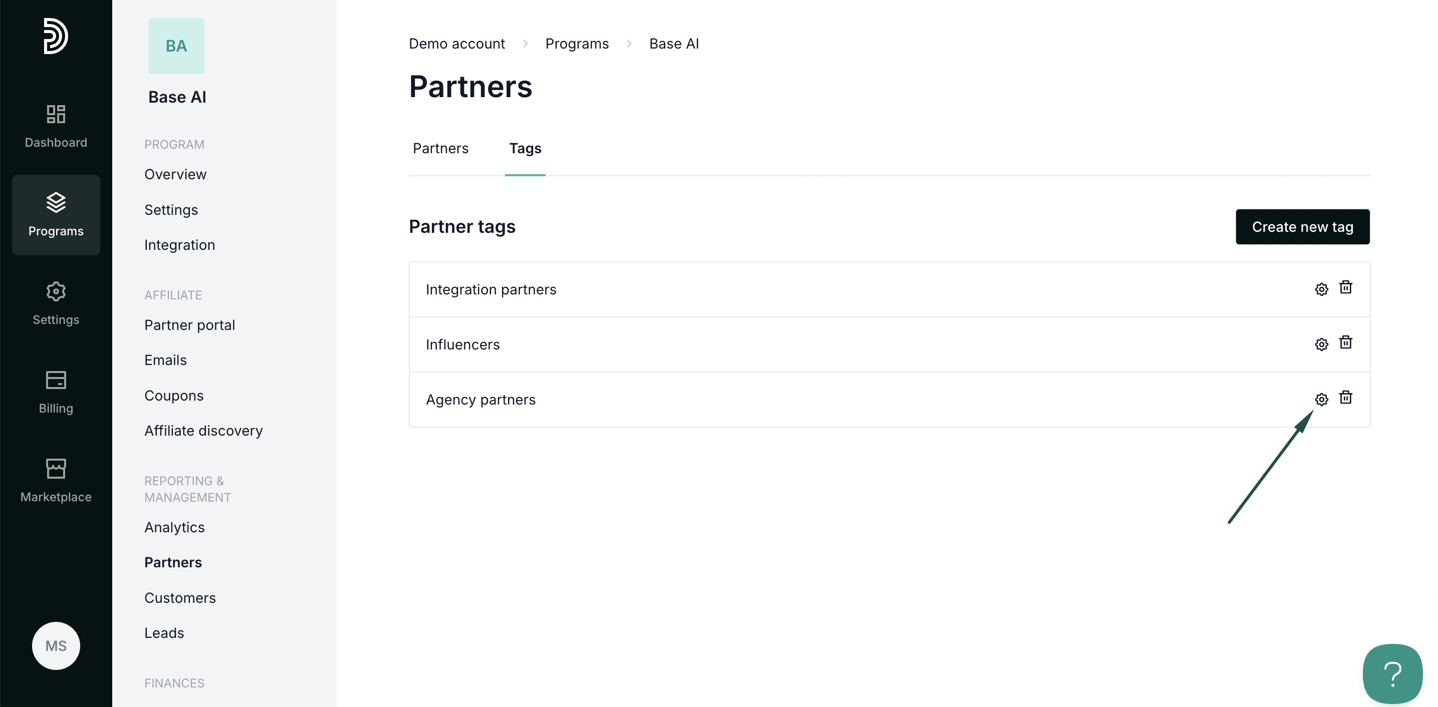Screen dimensions: 1438x707
Task: Open the Dashboard from sidebar
Action: [56, 126]
